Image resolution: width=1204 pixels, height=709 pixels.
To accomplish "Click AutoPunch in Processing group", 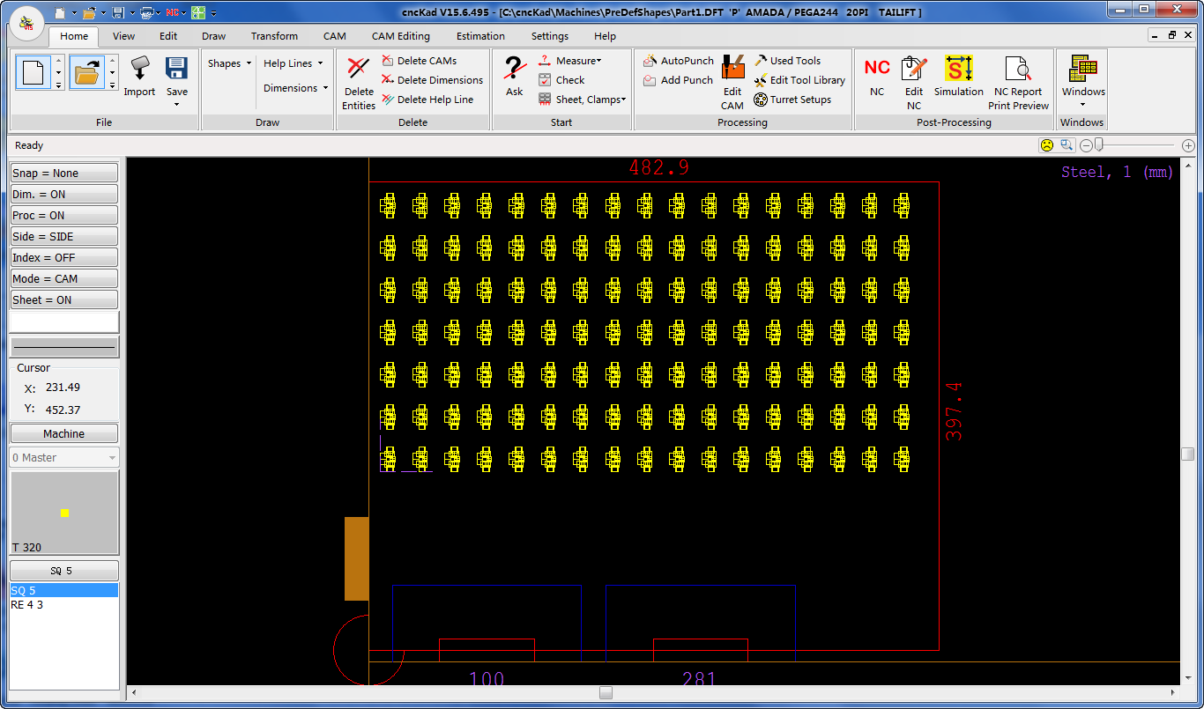I will click(x=678, y=61).
